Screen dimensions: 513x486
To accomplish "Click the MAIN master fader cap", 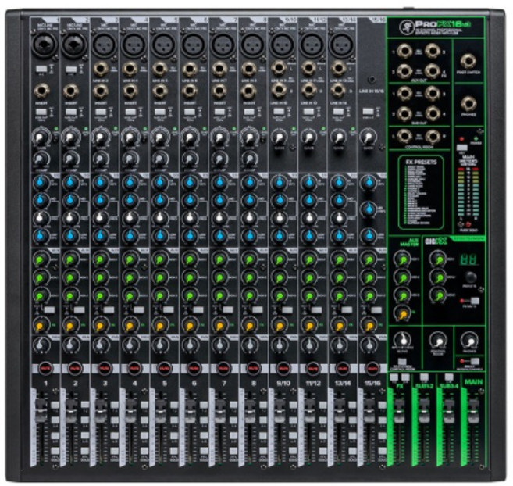I will coord(473,411).
